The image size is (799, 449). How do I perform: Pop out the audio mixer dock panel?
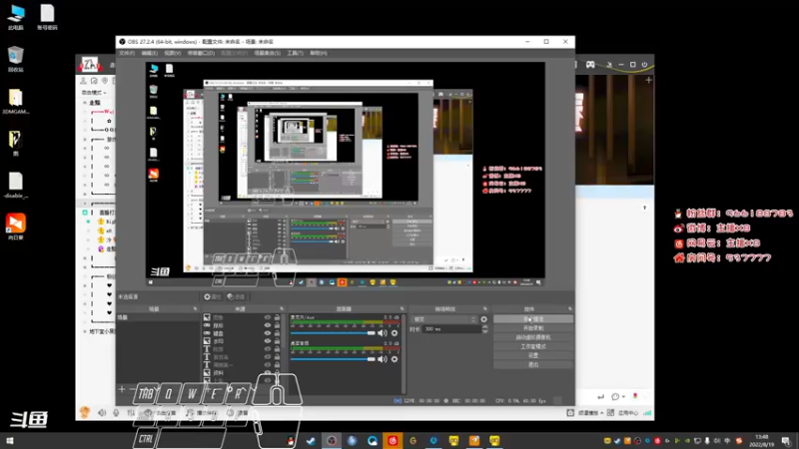(402, 309)
